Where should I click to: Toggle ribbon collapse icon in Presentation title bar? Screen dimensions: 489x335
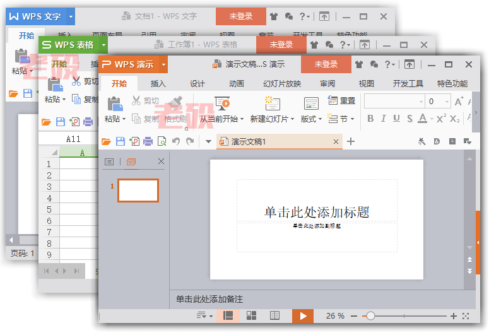(409, 64)
